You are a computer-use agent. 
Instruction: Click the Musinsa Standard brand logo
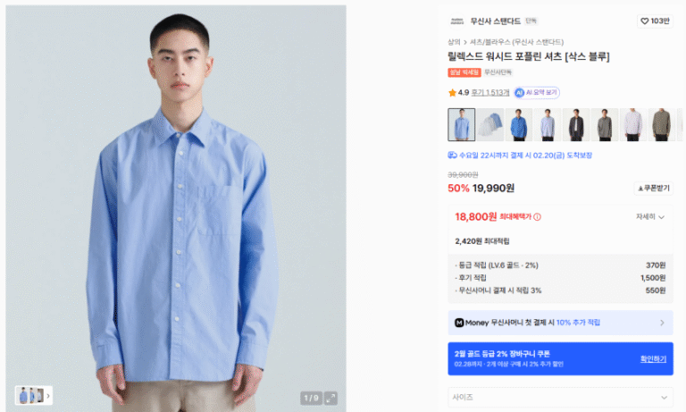(456, 21)
